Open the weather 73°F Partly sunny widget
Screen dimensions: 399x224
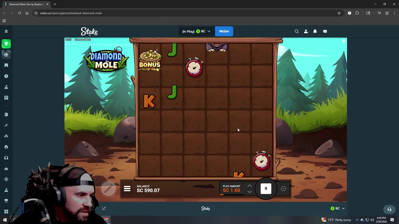[336, 220]
